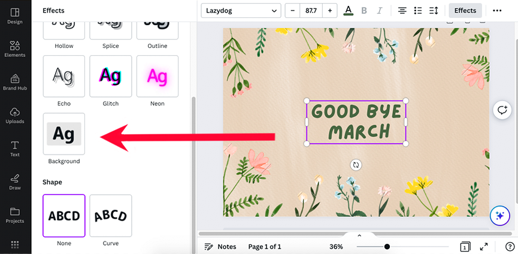Open the line spacing options
This screenshot has width=518, height=254.
(x=434, y=11)
